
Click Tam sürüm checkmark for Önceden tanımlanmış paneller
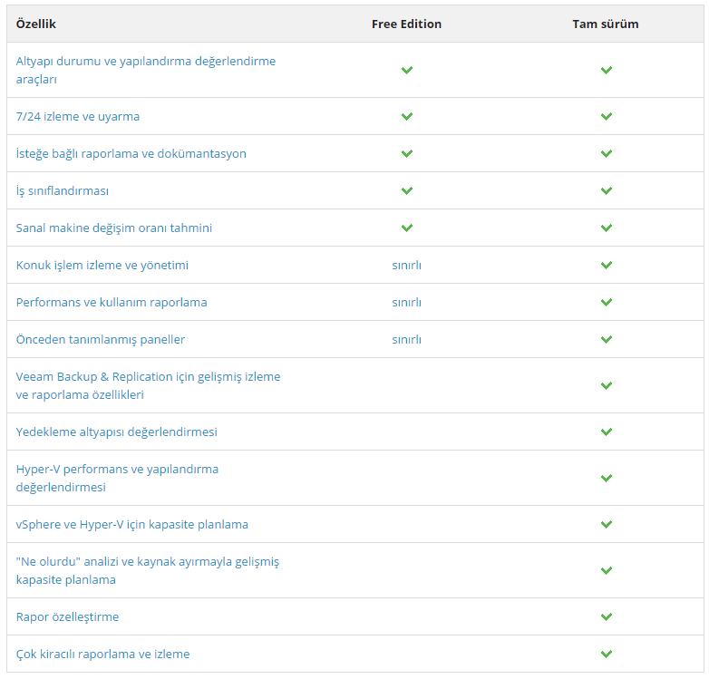(x=606, y=340)
